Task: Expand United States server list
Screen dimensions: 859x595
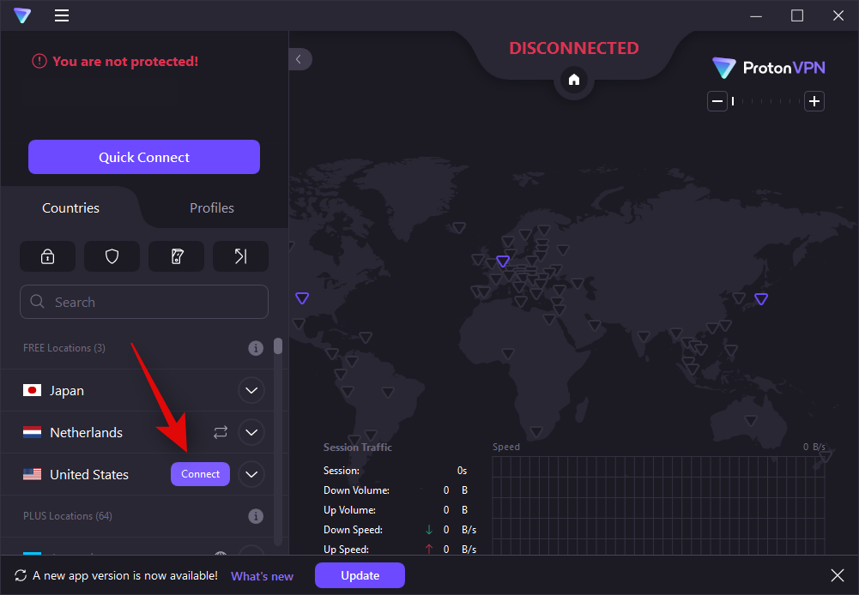Action: click(251, 474)
